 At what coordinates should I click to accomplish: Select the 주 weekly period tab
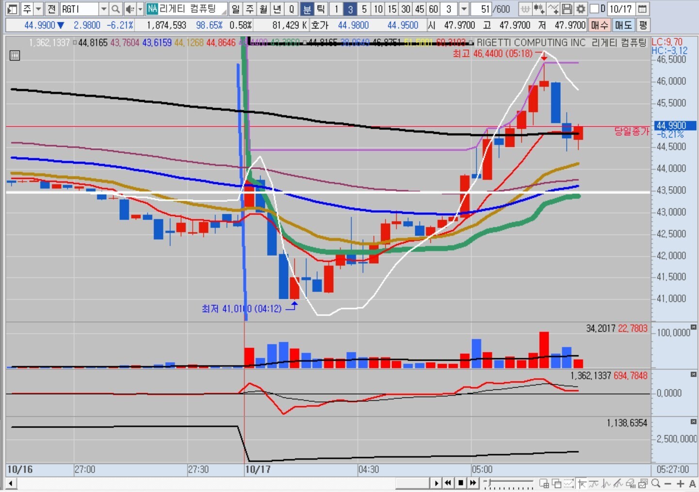pyautogui.click(x=250, y=9)
